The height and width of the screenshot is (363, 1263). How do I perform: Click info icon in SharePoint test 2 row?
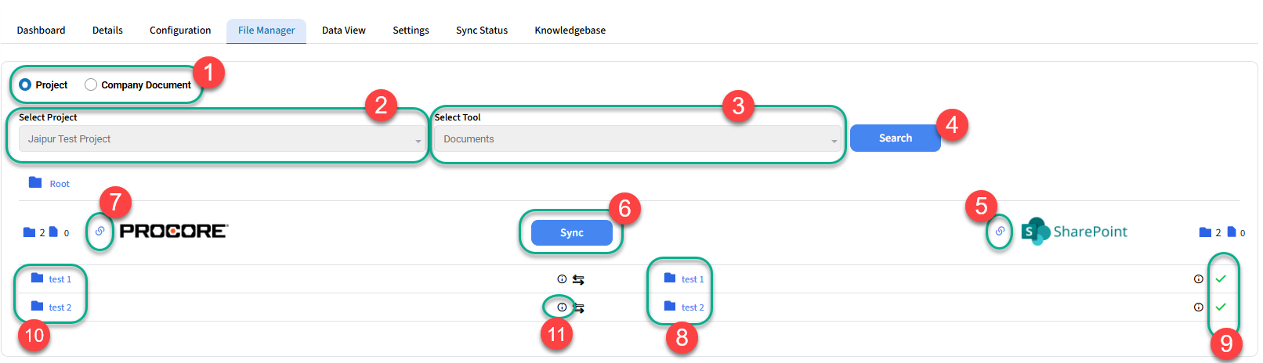[x=1198, y=307]
